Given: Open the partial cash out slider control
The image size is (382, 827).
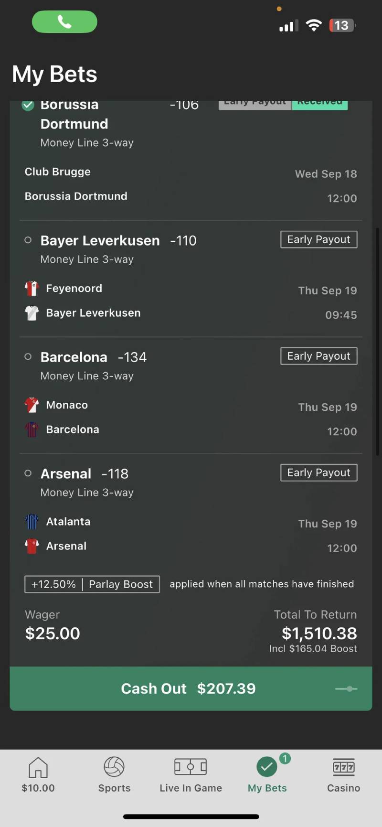Looking at the screenshot, I should pos(346,688).
